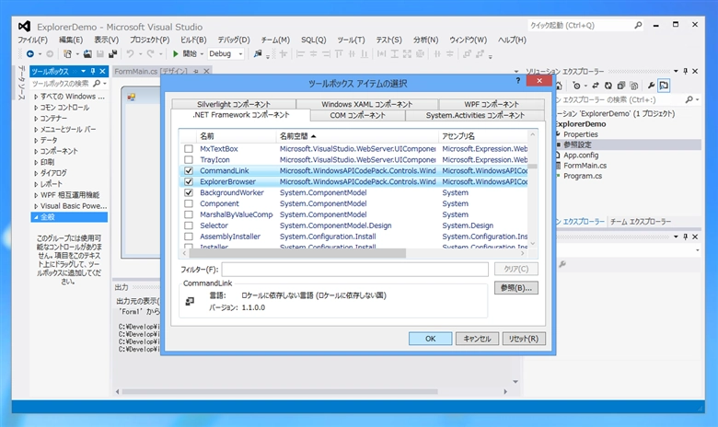The height and width of the screenshot is (427, 718).
Task: Check the MxTextBox checkbox
Action: 189,149
